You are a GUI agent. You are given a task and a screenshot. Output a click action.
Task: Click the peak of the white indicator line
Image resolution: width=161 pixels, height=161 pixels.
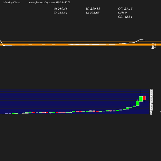click(141, 39)
